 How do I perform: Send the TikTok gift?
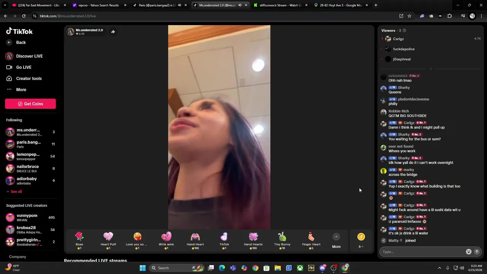click(224, 241)
